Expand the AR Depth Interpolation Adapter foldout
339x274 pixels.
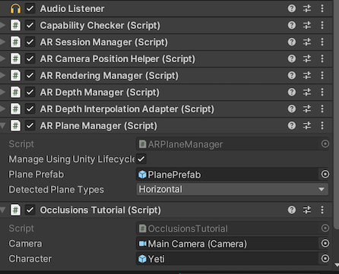pyautogui.click(x=2, y=109)
